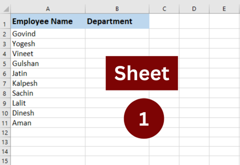Select the cell containing Gulshan
Image resolution: width=240 pixels, height=165 pixels.
coord(48,63)
